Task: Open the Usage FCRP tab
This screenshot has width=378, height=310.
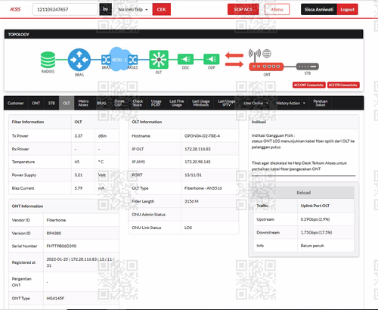Action: tap(156, 103)
